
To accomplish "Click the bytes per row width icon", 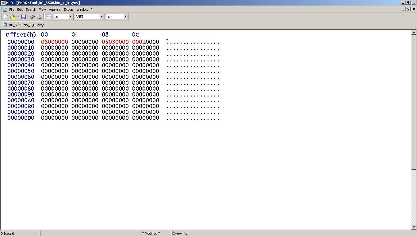I will [x=49, y=17].
